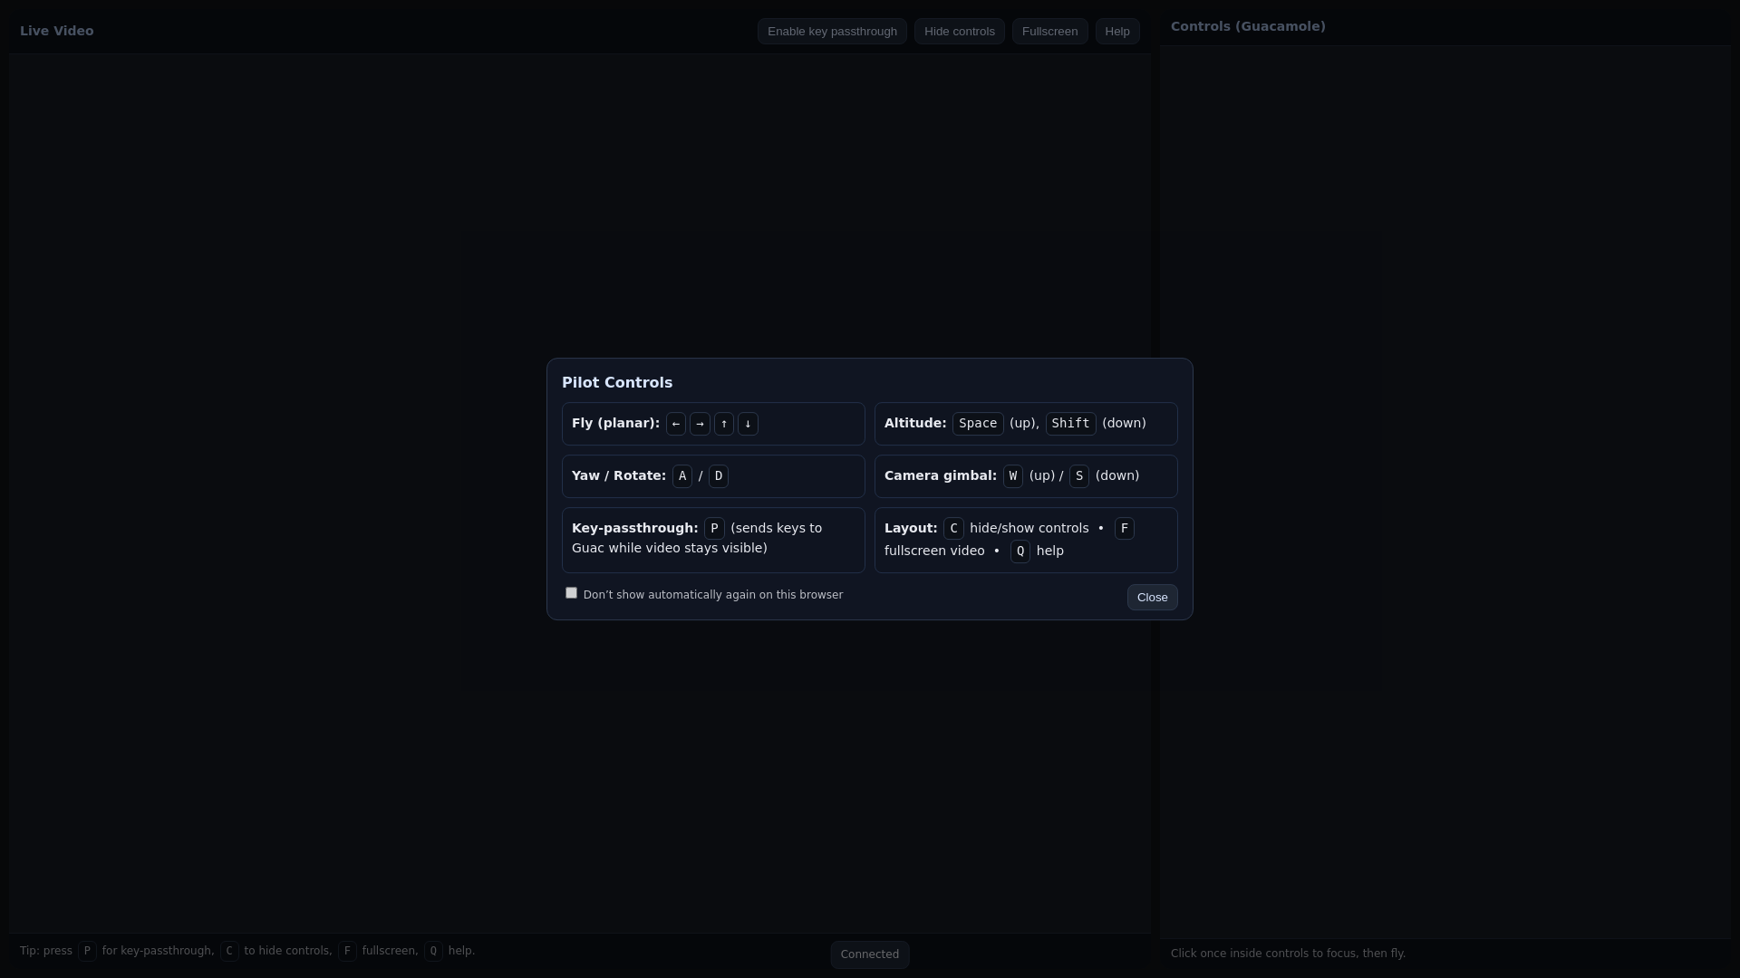Screen dimensions: 1740x978
Task: Switch video to Fullscreen
Action: 1049,32
